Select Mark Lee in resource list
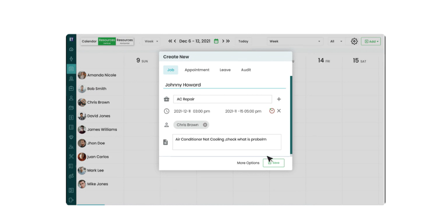440x219 pixels. point(95,170)
